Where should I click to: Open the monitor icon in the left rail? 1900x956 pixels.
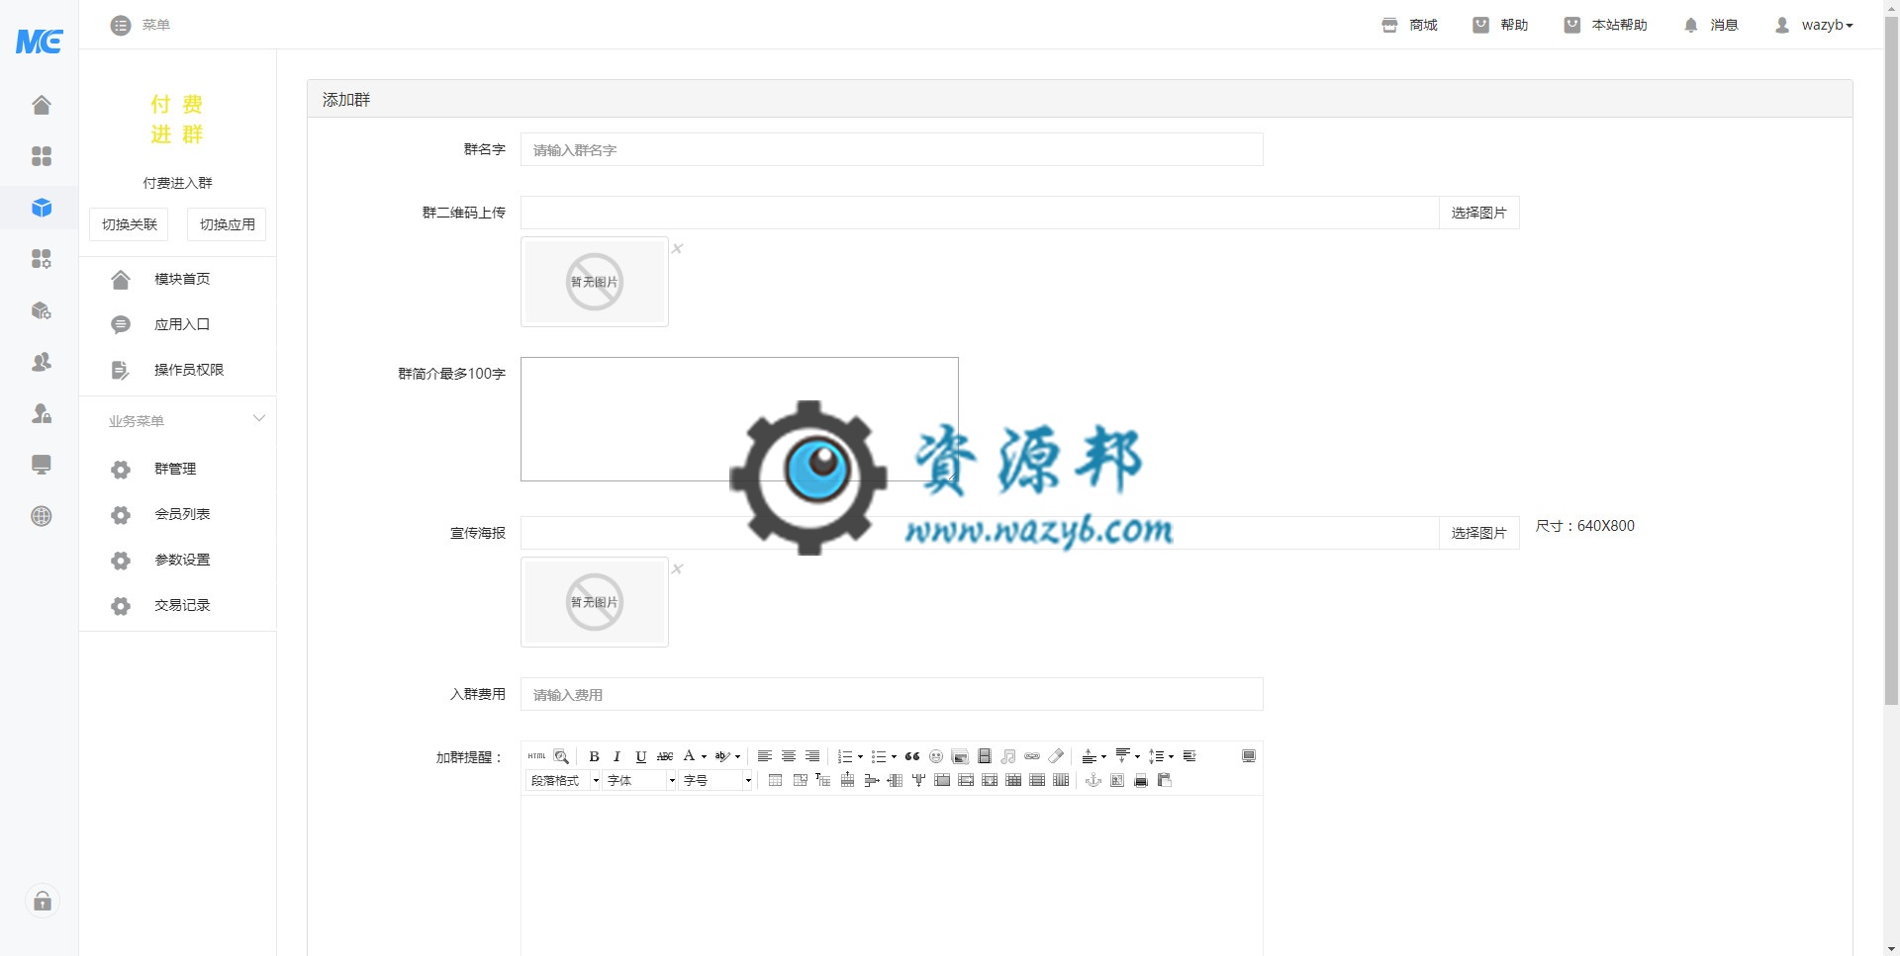pyautogui.click(x=42, y=465)
